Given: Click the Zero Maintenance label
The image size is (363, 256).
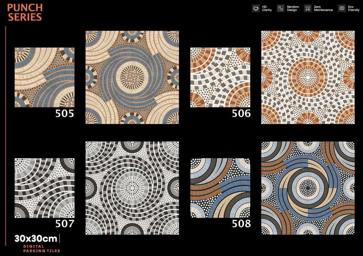Looking at the screenshot, I should pos(323,9).
